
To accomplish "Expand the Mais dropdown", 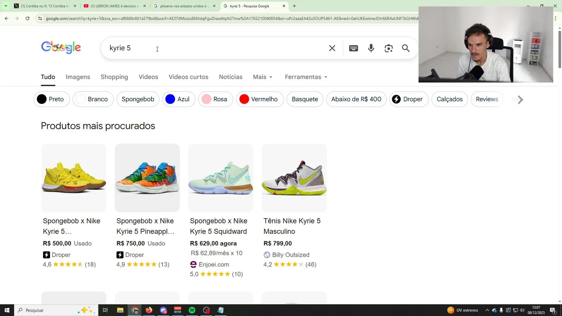I will 263,77.
